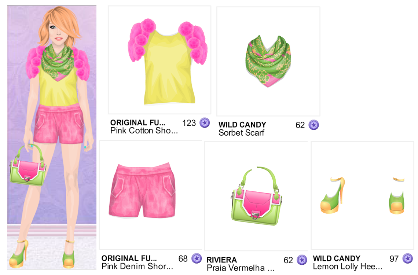Click the star coin icon next to Sorbet Scarf price

point(314,125)
